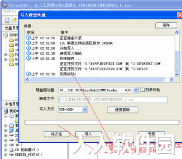Expand the (E:) drive node
Screen dimensions: 182x159
6,145
